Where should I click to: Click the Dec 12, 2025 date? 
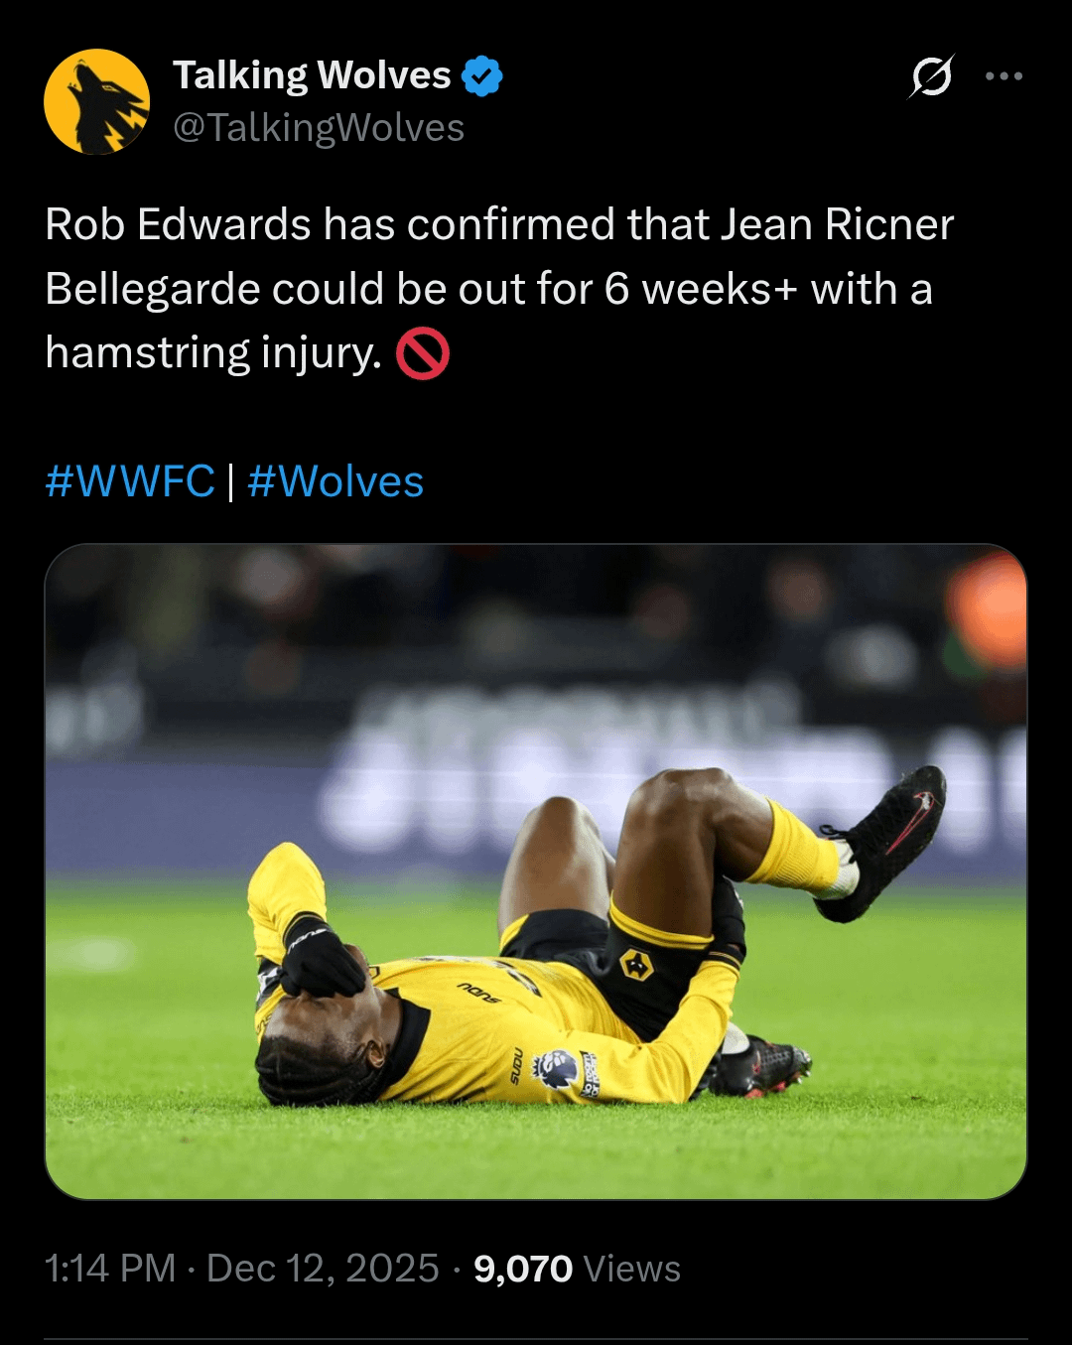[x=323, y=1269]
